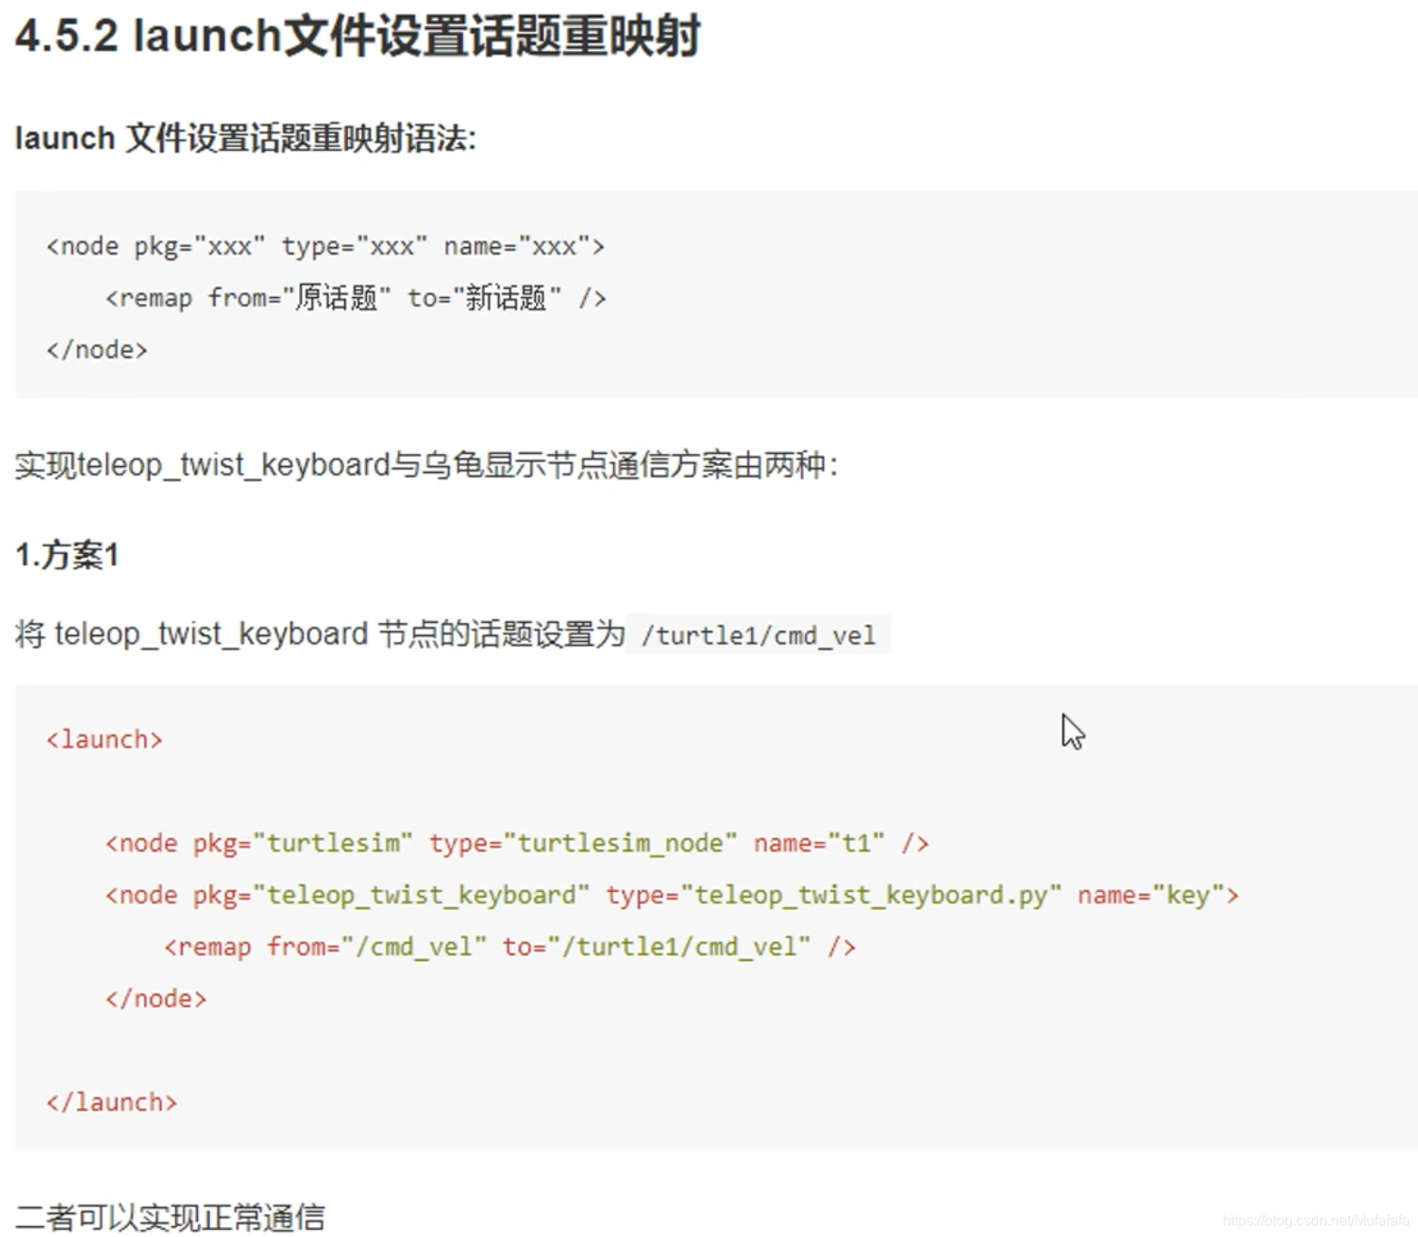
Task: Click the first code block's closing "</node>" line
Action: point(96,350)
